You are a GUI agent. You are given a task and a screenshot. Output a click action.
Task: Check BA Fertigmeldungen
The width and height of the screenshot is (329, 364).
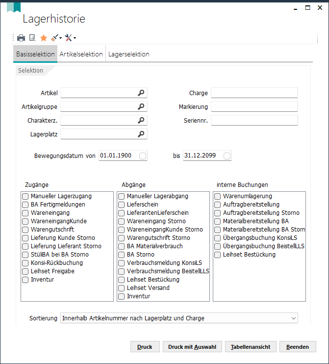tap(25, 205)
